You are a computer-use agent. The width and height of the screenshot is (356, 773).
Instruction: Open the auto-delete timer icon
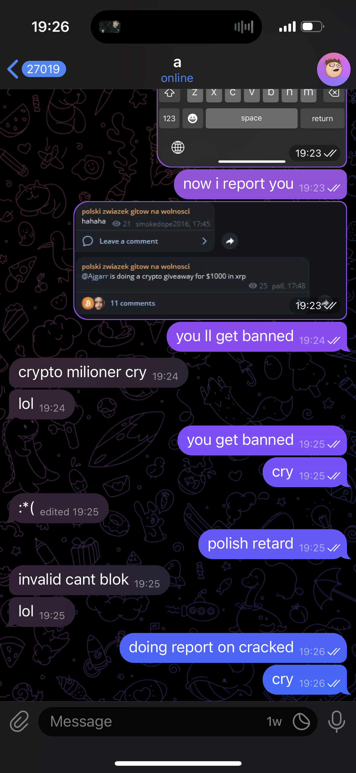(x=301, y=722)
